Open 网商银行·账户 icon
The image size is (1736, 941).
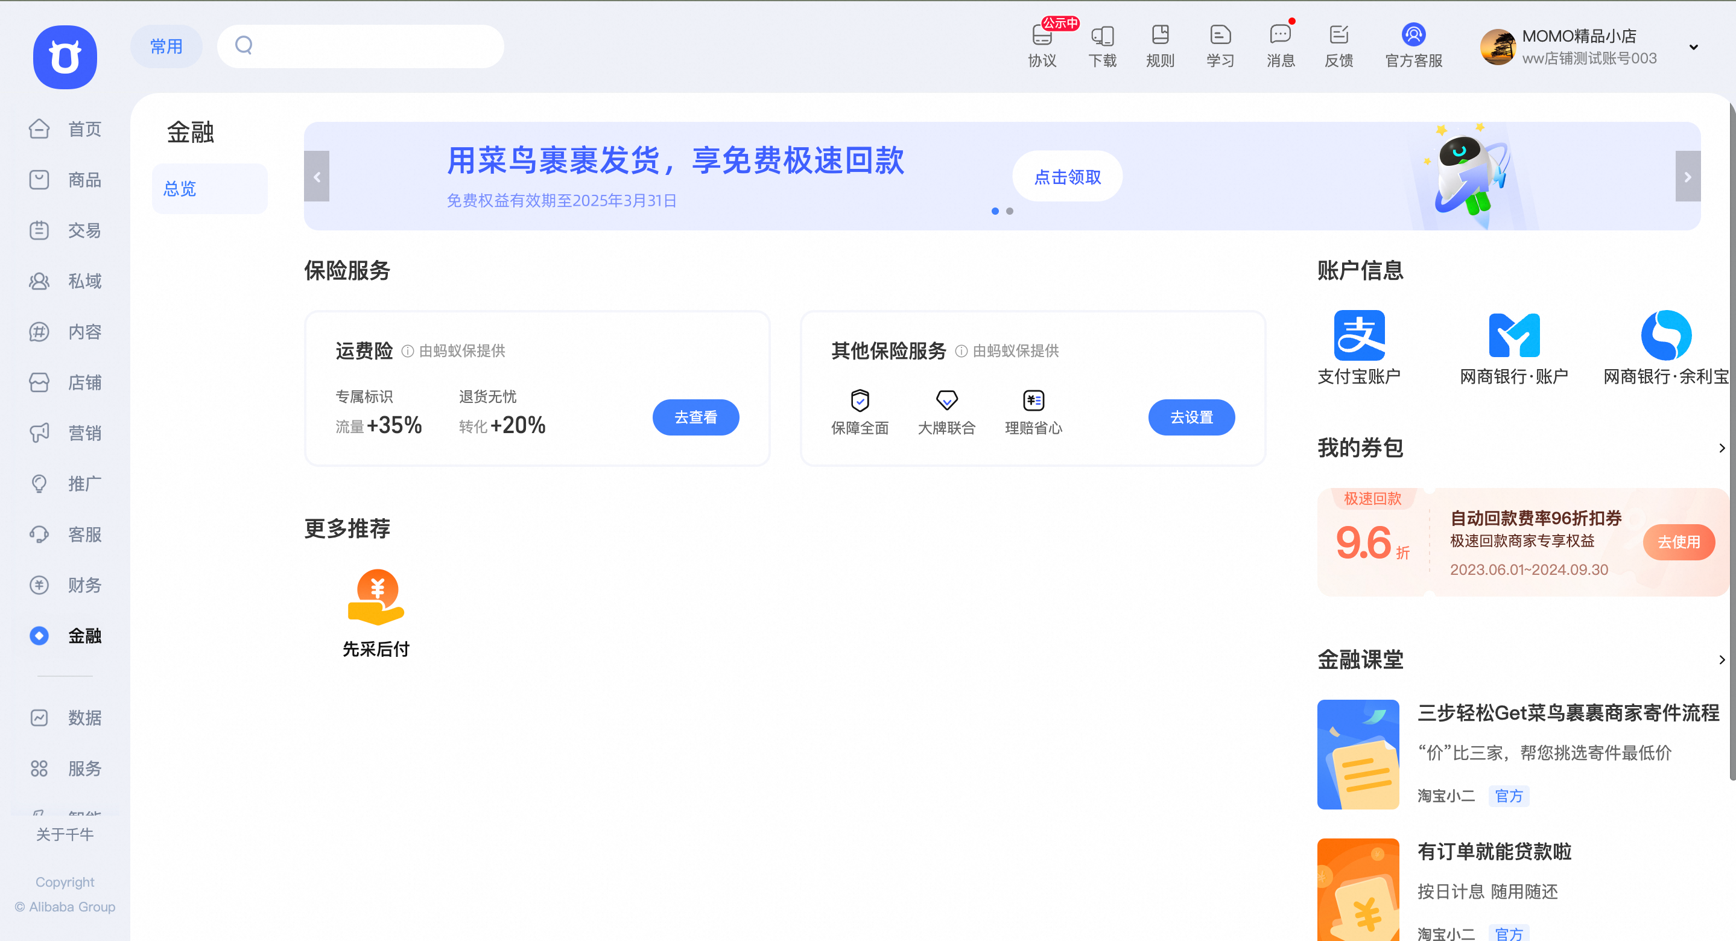pyautogui.click(x=1513, y=348)
